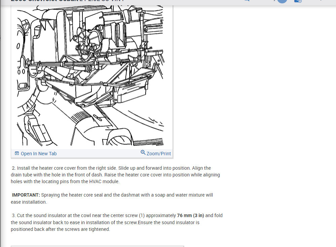
Task: Click the "IMPORTANT:" note label
Action: pyautogui.click(x=26, y=195)
